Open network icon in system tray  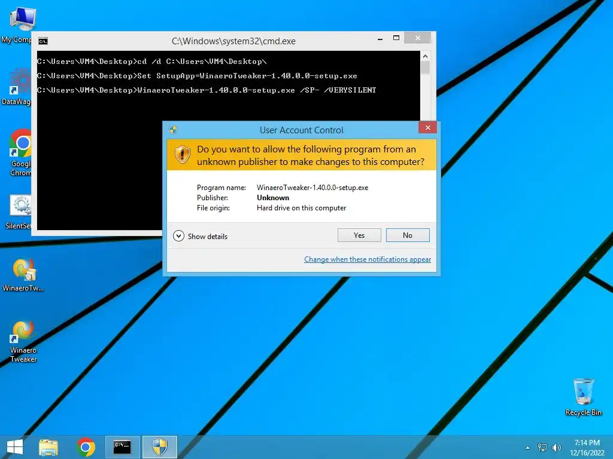[542, 448]
